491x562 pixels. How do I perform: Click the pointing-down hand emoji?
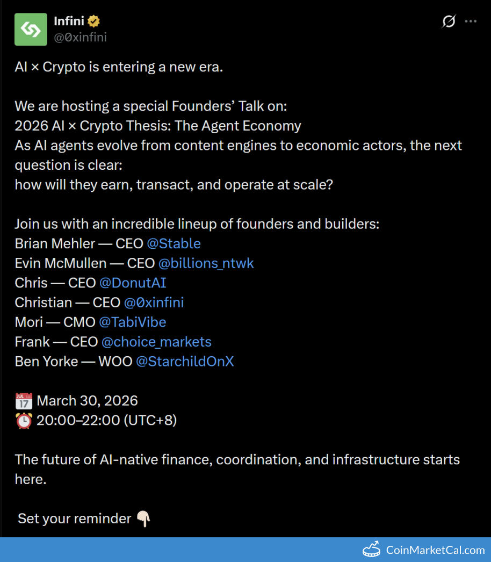click(x=143, y=518)
